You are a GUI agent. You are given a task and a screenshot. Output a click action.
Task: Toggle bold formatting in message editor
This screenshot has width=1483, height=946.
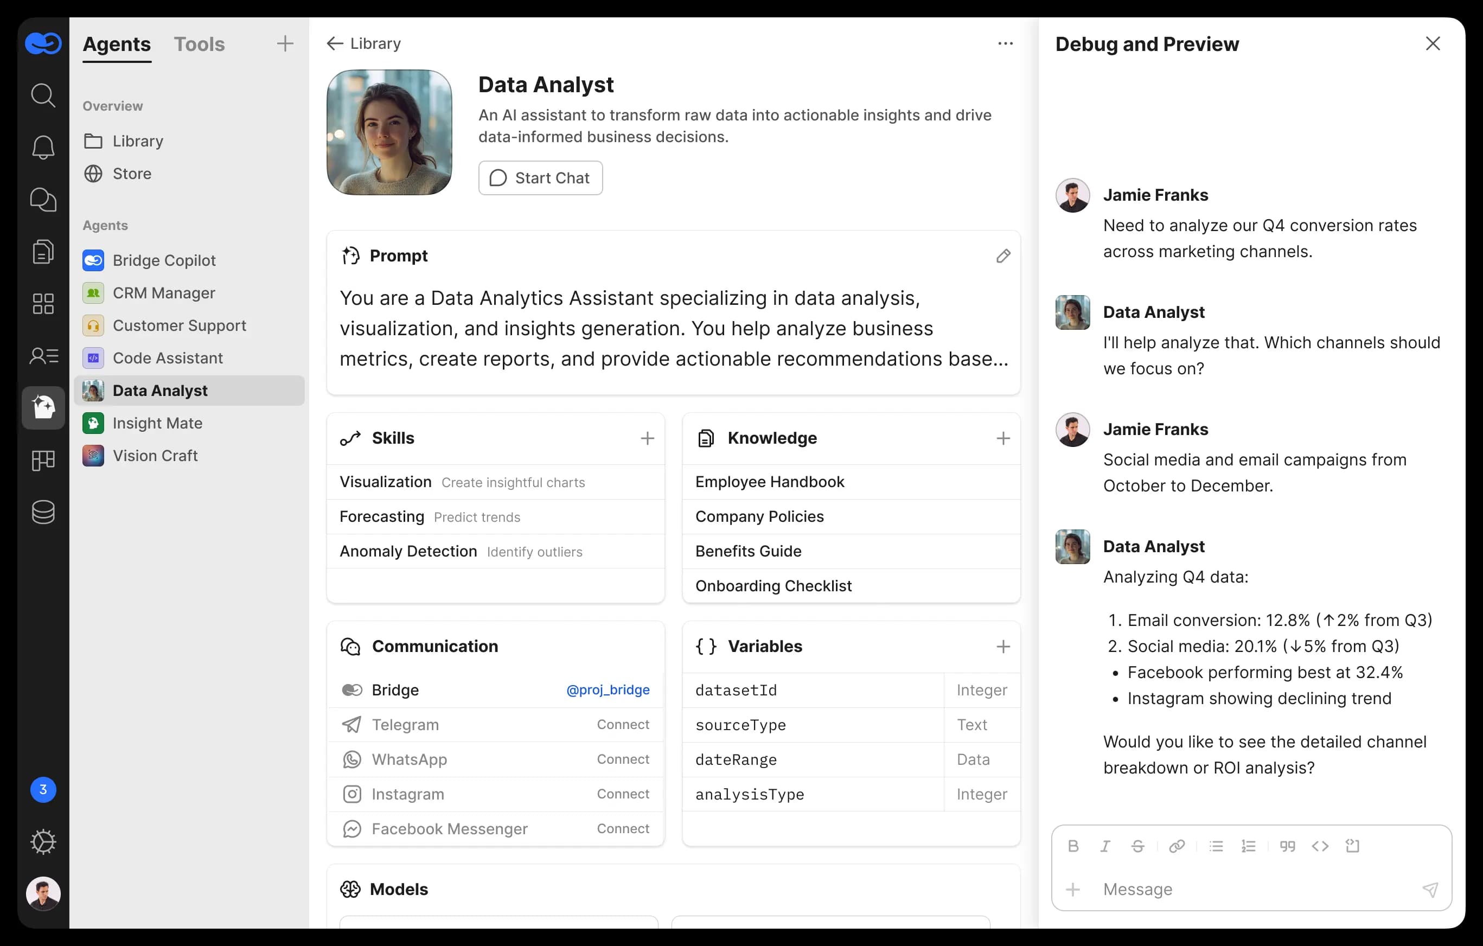1073,846
